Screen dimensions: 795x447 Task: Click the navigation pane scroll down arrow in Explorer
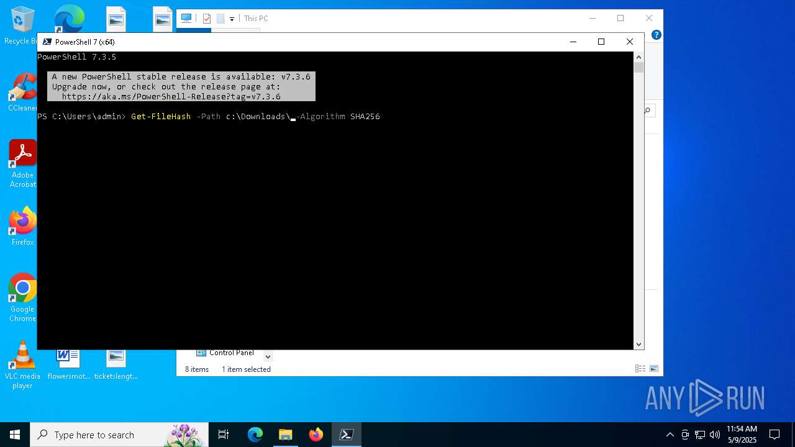[268, 356]
